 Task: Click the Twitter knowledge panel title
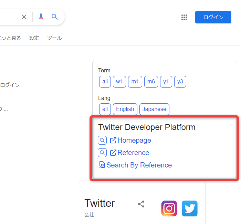tap(99, 203)
